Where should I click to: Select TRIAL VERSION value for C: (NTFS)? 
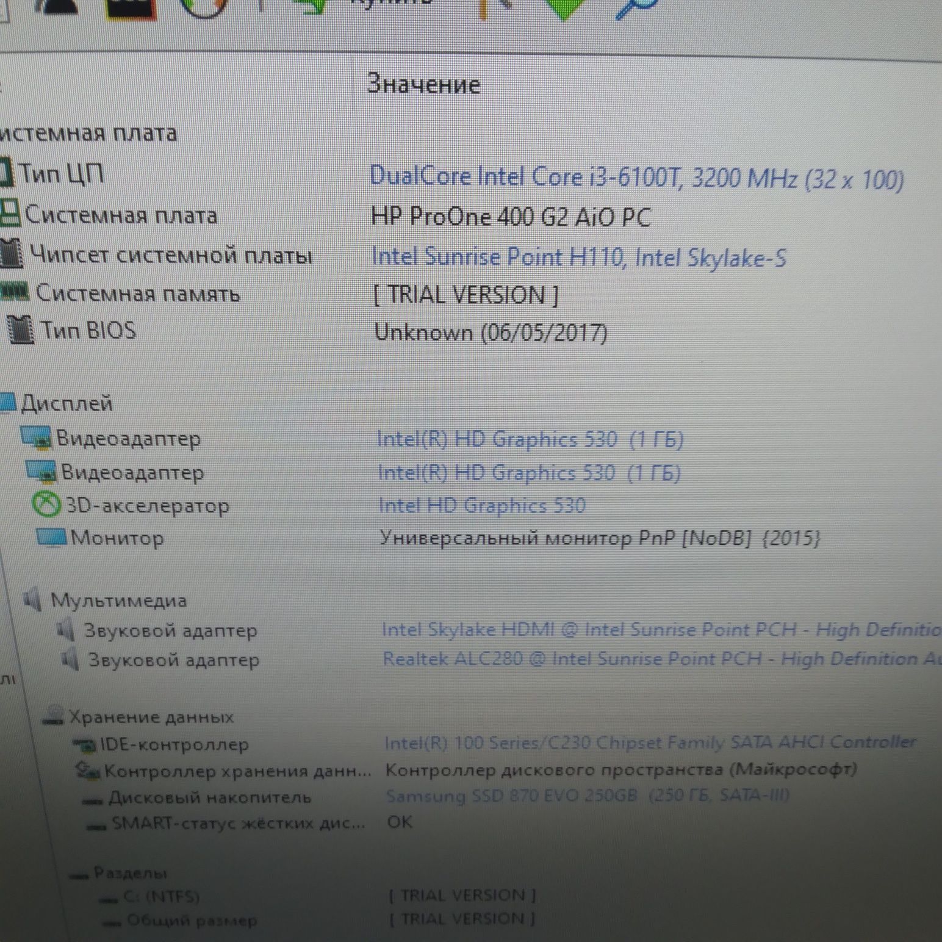462,895
